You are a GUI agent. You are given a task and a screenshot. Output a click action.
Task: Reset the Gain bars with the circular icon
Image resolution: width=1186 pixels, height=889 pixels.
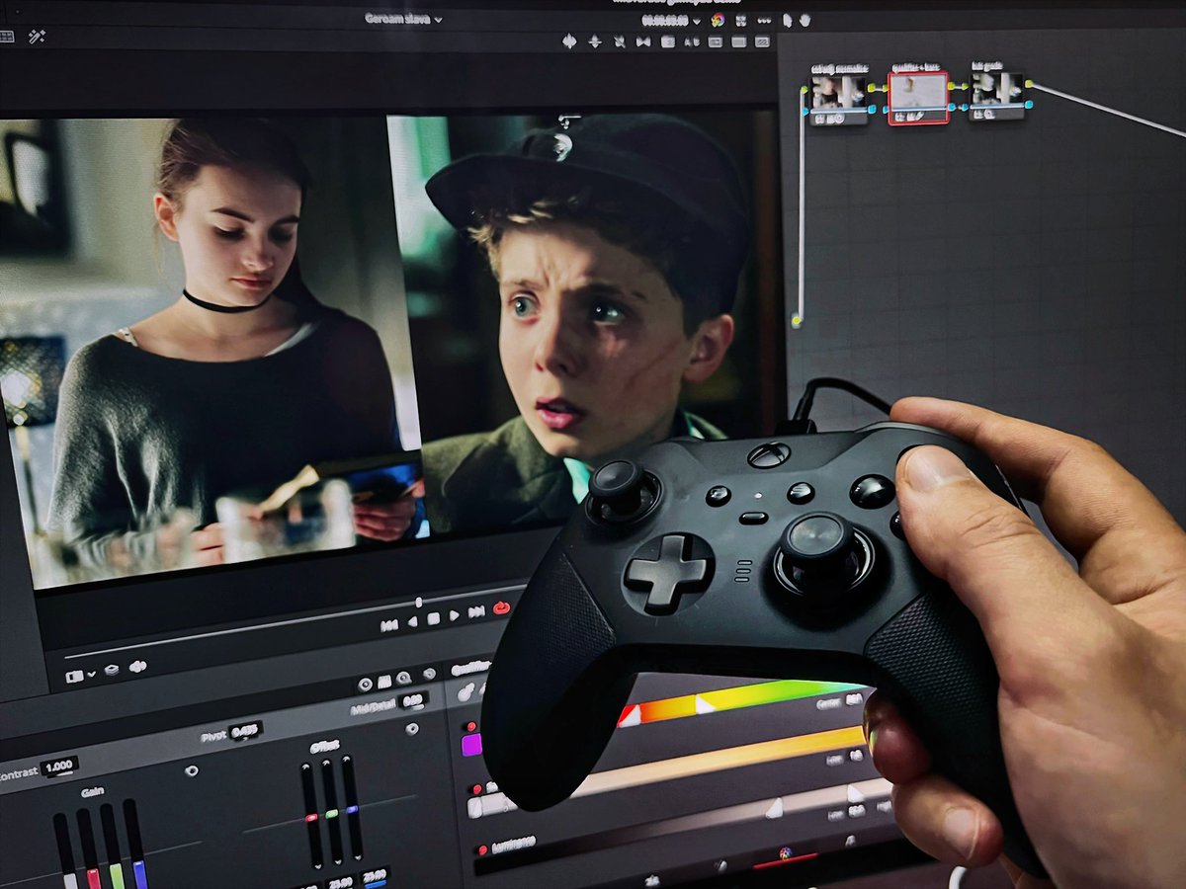[192, 770]
